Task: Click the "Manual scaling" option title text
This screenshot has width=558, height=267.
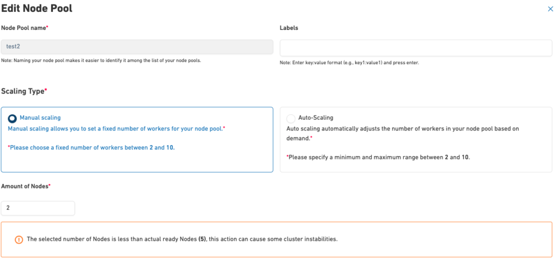Action: 40,117
